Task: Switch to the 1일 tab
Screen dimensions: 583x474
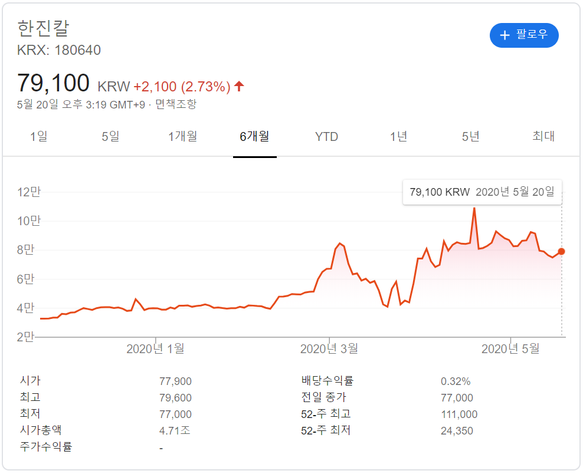Action: (x=39, y=136)
